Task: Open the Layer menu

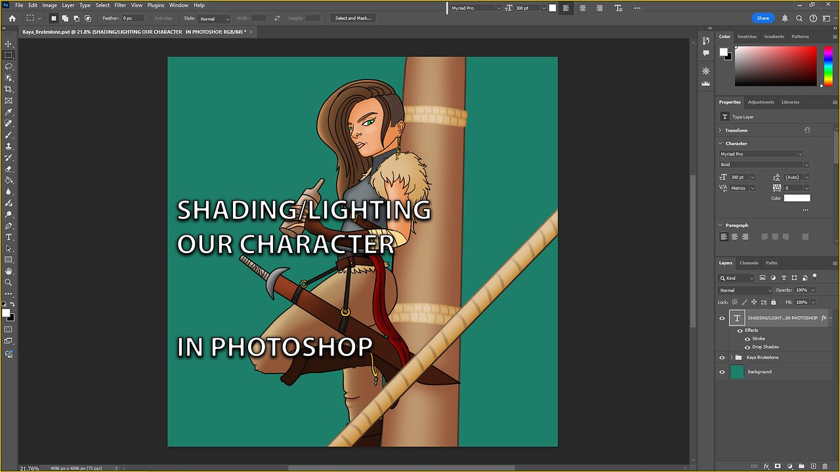Action: (68, 5)
